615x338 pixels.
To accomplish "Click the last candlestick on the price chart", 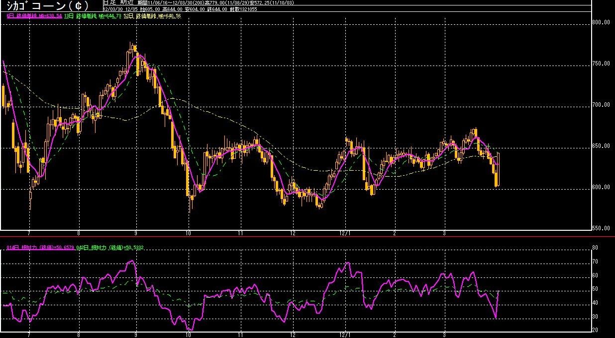I will (498, 169).
